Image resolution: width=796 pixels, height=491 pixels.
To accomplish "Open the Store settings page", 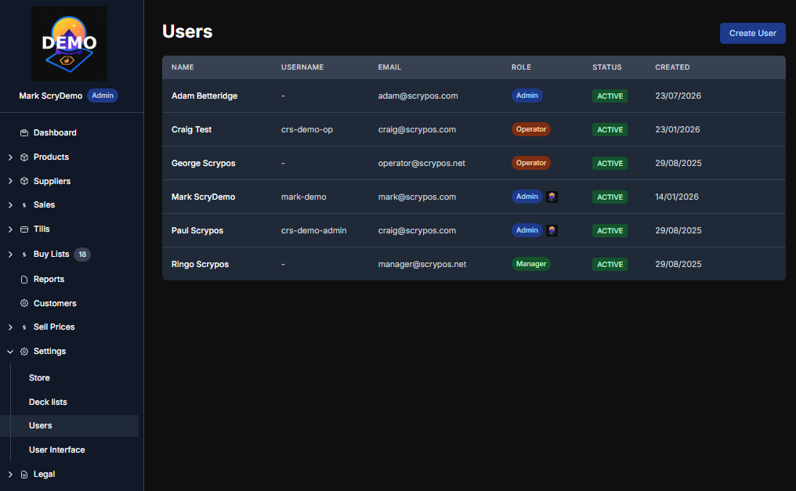I will click(x=39, y=378).
